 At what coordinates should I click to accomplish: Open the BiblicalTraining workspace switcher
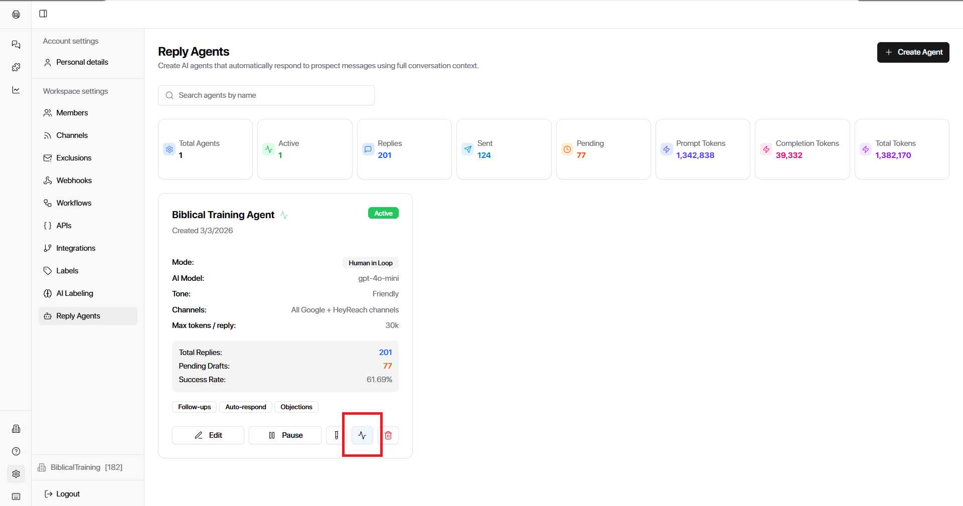81,467
